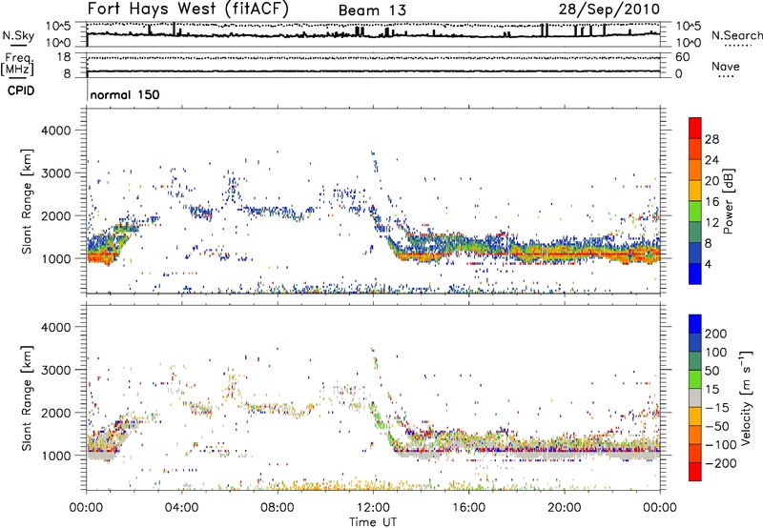Image resolution: width=763 pixels, height=528 pixels.
Task: Select the 3000 km tick in the power panel
Action: [55, 173]
